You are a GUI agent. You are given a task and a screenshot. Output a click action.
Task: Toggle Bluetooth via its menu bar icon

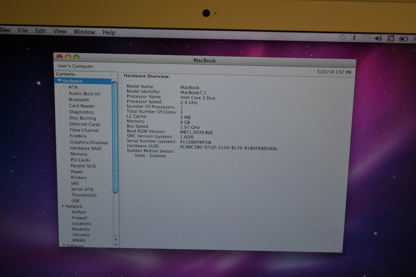(x=354, y=38)
